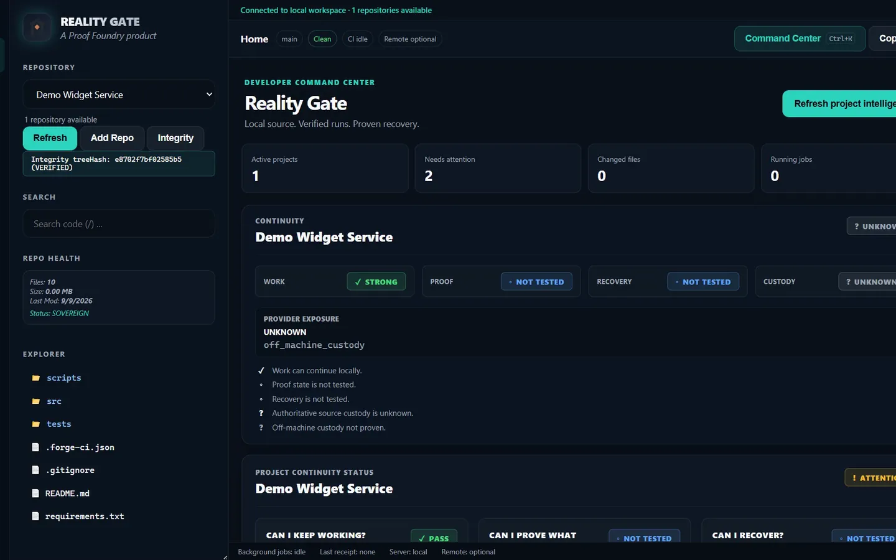
Task: Click the Integrity treeHash verified box
Action: [119, 164]
